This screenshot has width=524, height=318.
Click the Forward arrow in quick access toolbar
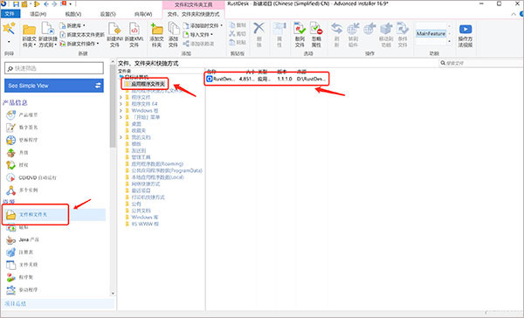[x=54, y=4]
